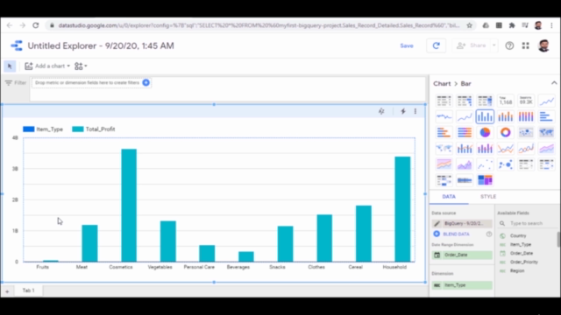Select the table with heatmap chart type

[x=485, y=101]
